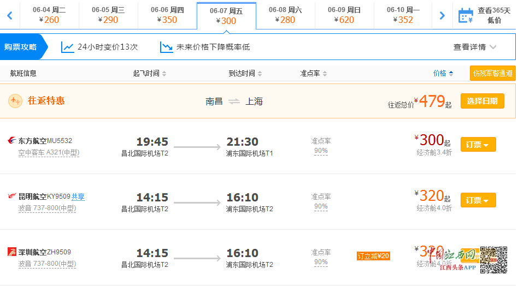518x286 pixels.
Task: Click the Shenzhen Airlines logo
Action: pos(12,252)
